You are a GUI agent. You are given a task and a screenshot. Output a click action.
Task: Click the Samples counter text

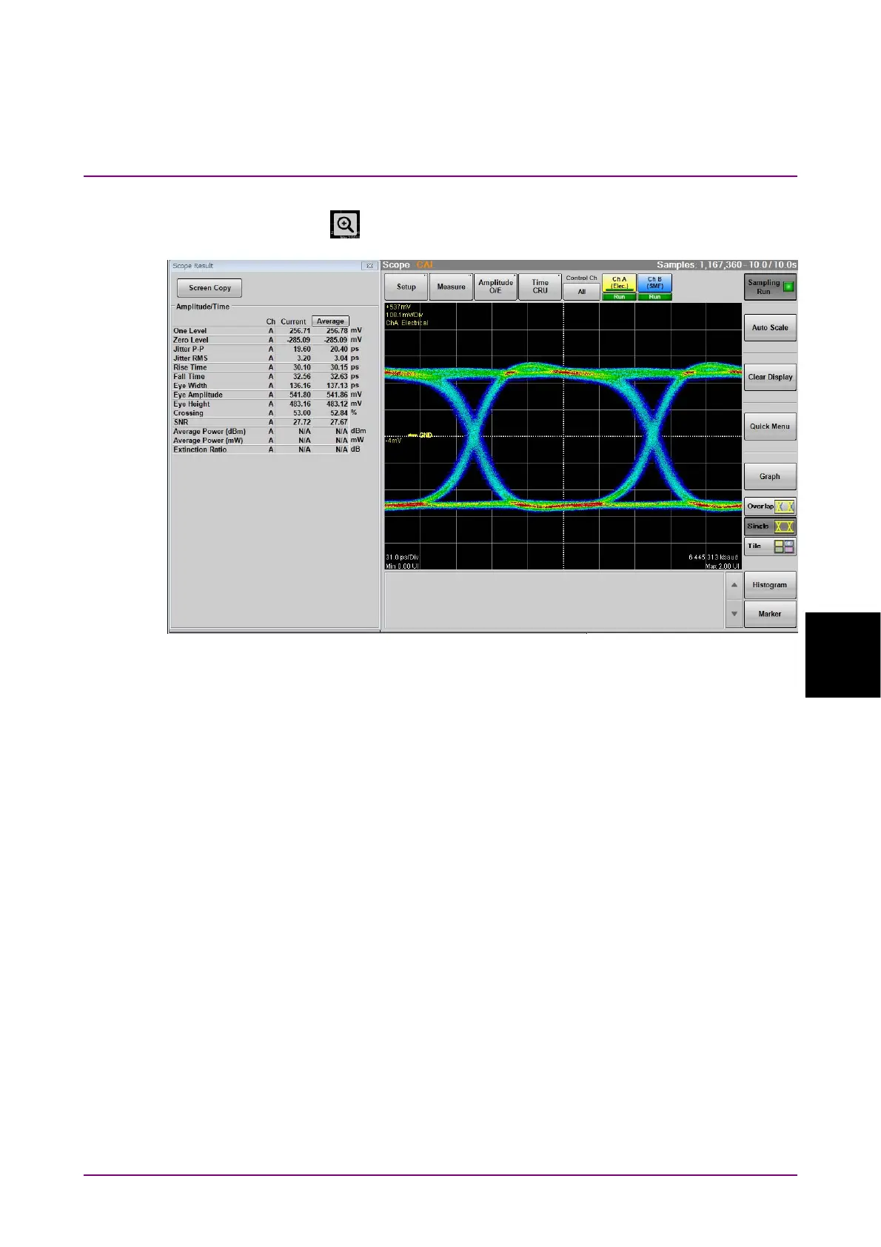click(x=726, y=265)
